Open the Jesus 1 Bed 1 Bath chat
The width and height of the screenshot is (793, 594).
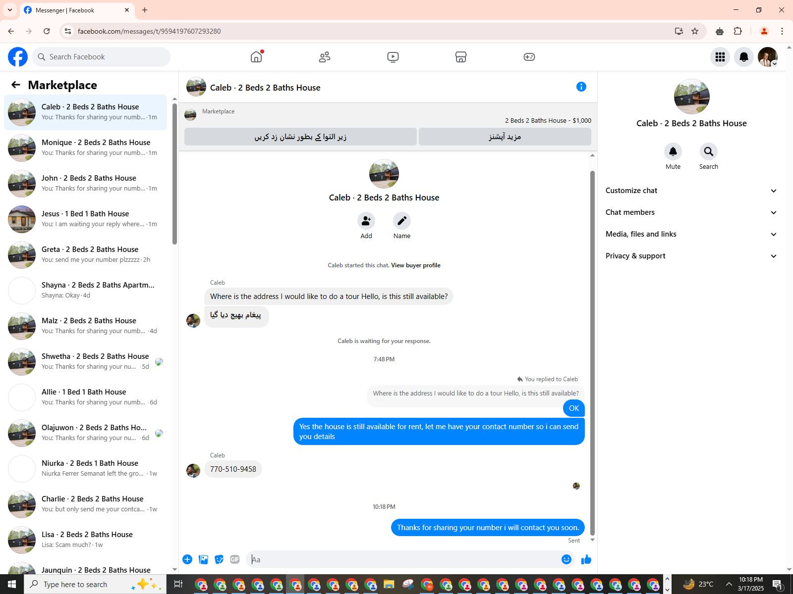(85, 219)
